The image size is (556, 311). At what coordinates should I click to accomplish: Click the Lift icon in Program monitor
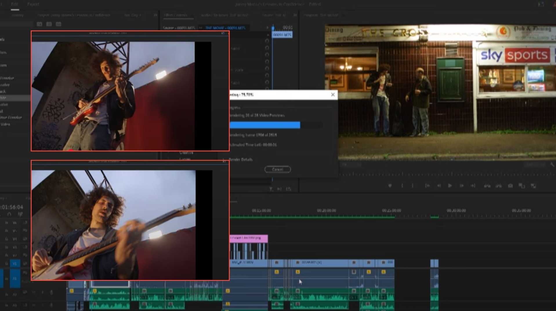click(487, 186)
